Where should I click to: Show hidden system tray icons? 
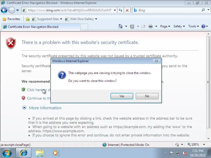[165, 153]
